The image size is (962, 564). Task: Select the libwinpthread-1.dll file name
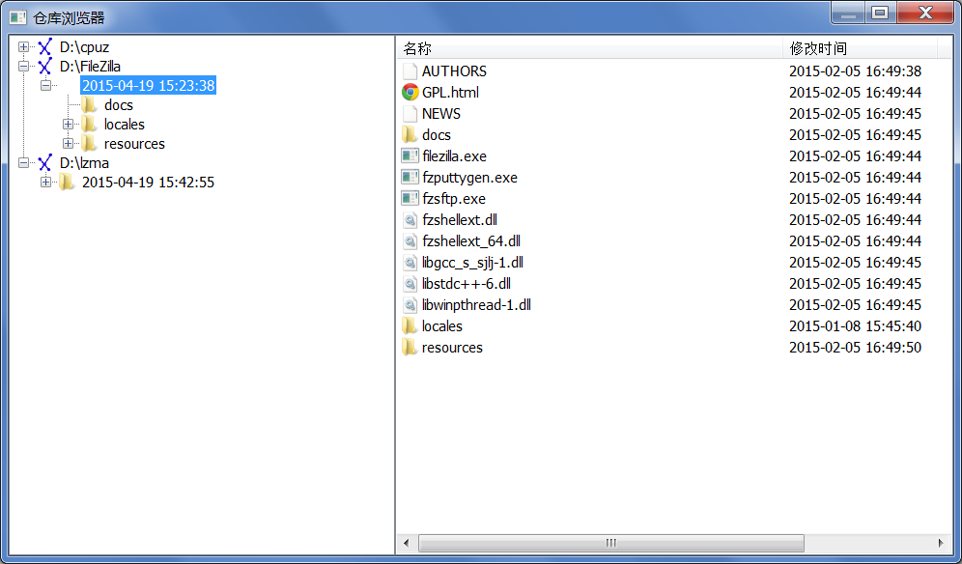pyautogui.click(x=476, y=305)
